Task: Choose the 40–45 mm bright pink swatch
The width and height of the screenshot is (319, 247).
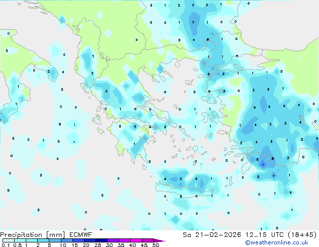Action: (136, 240)
